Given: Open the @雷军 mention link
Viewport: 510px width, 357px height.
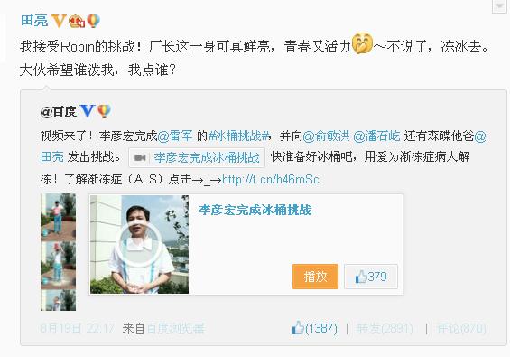Looking at the screenshot, I should point(175,136).
